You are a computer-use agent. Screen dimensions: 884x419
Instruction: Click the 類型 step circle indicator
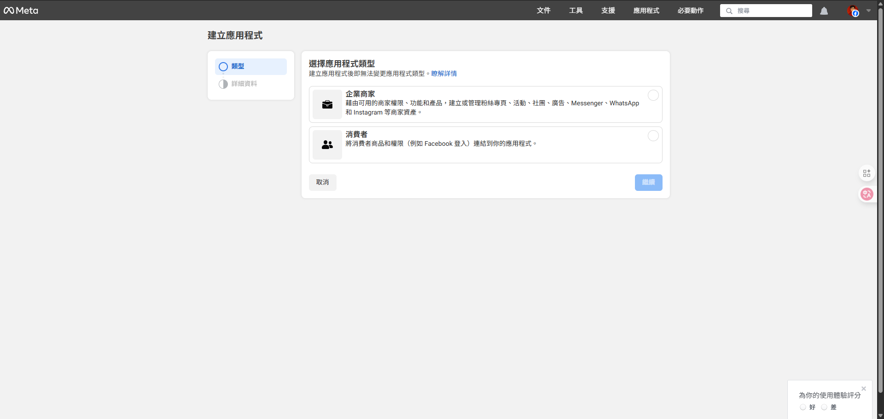(223, 67)
